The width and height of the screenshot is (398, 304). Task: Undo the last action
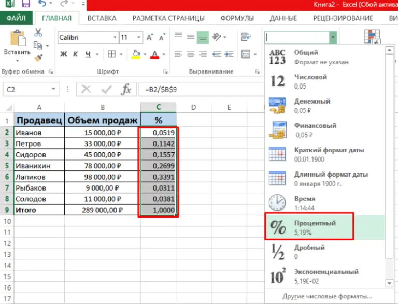point(42,3)
